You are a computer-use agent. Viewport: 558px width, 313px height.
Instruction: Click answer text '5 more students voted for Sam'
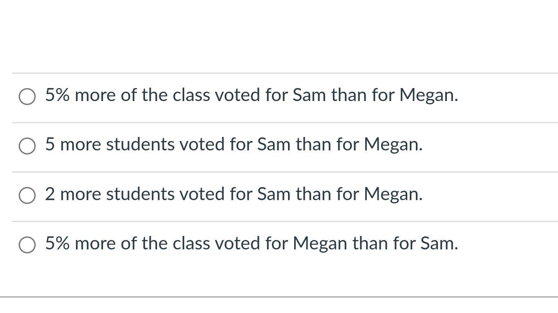click(234, 145)
